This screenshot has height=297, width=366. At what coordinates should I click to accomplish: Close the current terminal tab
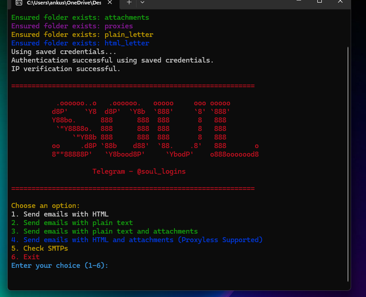click(x=110, y=2)
